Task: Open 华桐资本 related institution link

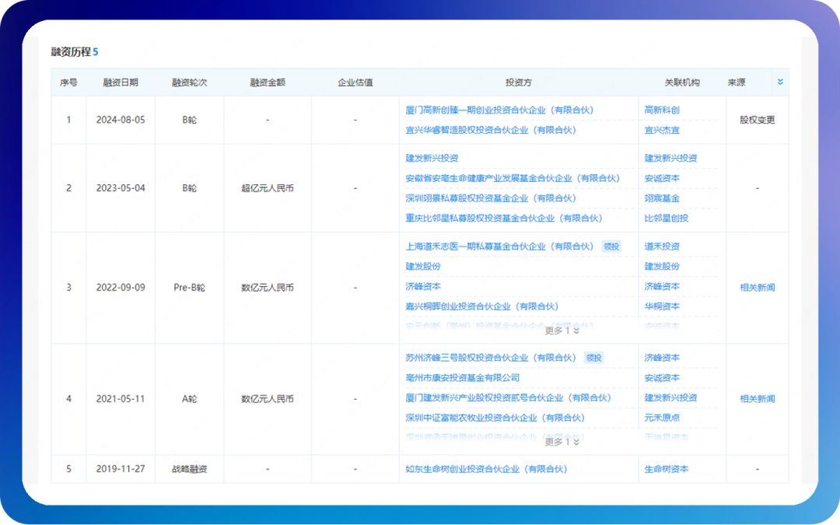Action: [x=662, y=306]
